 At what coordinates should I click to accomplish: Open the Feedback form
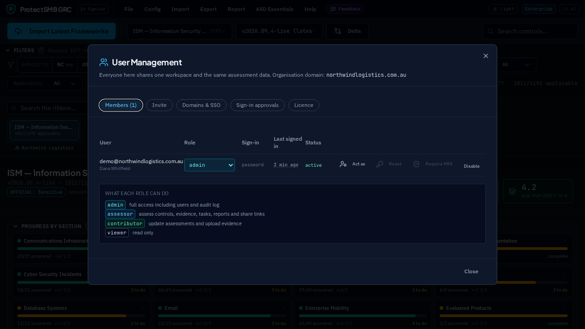[x=345, y=9]
